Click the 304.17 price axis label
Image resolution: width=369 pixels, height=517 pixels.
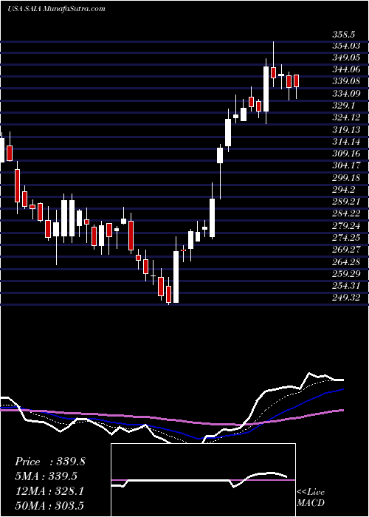click(345, 165)
